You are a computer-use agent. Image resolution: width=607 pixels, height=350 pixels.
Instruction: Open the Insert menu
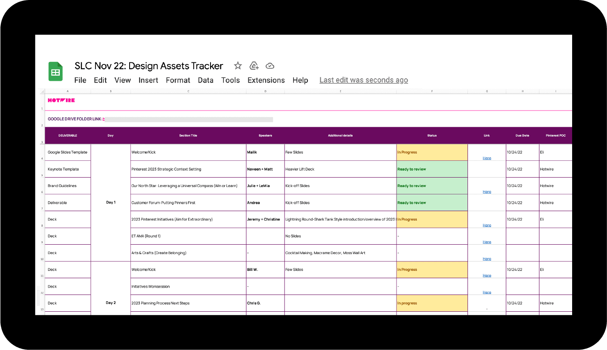[148, 80]
